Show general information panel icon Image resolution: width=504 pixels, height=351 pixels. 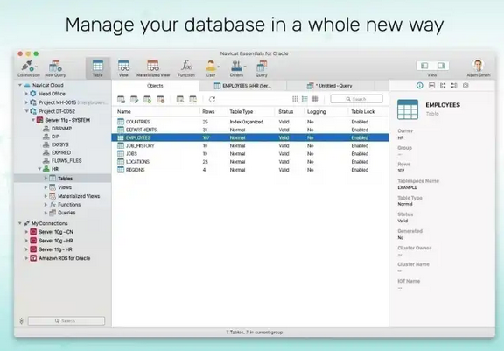[419, 85]
